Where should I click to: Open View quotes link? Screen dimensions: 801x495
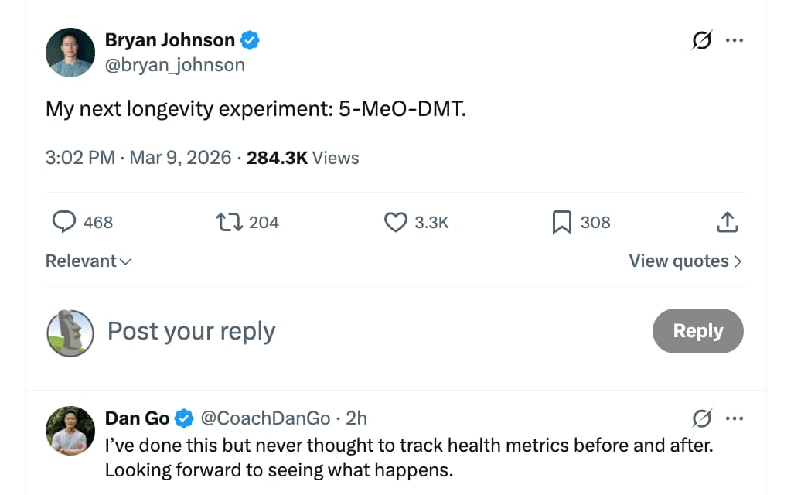point(685,261)
